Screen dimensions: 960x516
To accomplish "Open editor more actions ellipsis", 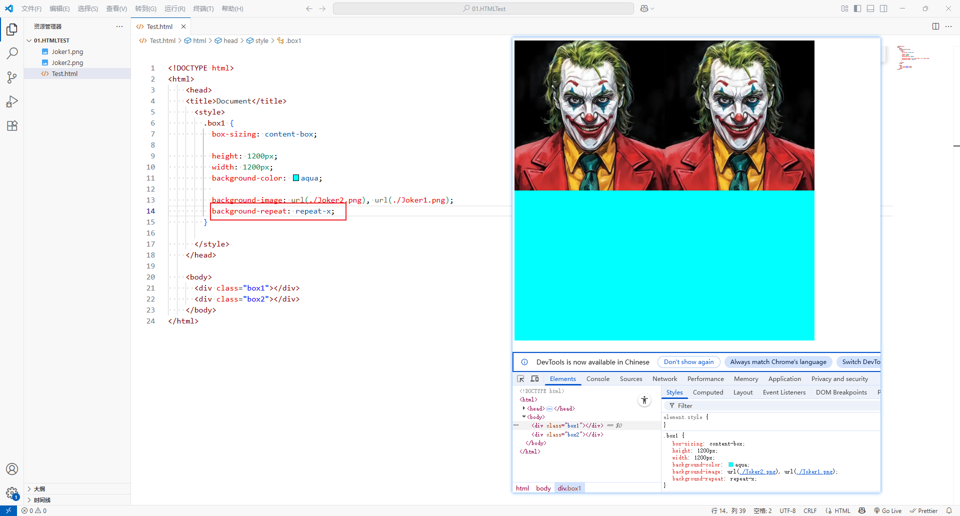I will coord(948,26).
